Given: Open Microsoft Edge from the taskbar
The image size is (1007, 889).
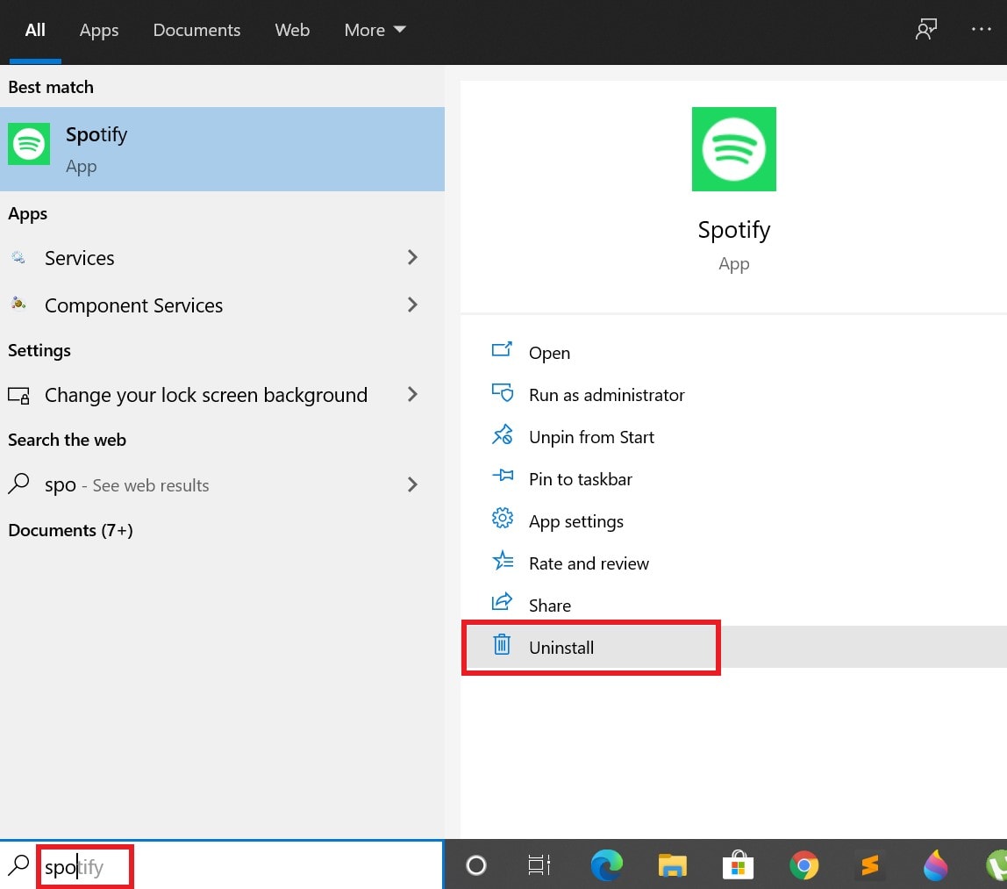Looking at the screenshot, I should 606,866.
